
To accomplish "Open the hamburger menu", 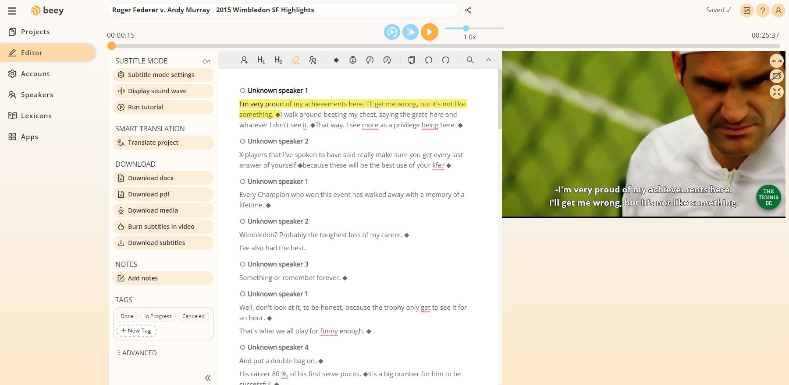I will [x=12, y=11].
